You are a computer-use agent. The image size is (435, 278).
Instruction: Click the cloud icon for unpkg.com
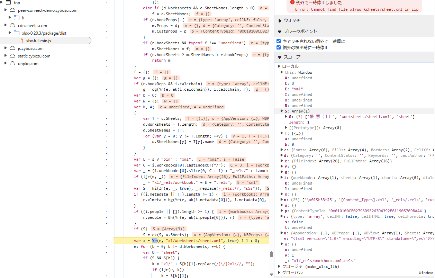(13, 64)
